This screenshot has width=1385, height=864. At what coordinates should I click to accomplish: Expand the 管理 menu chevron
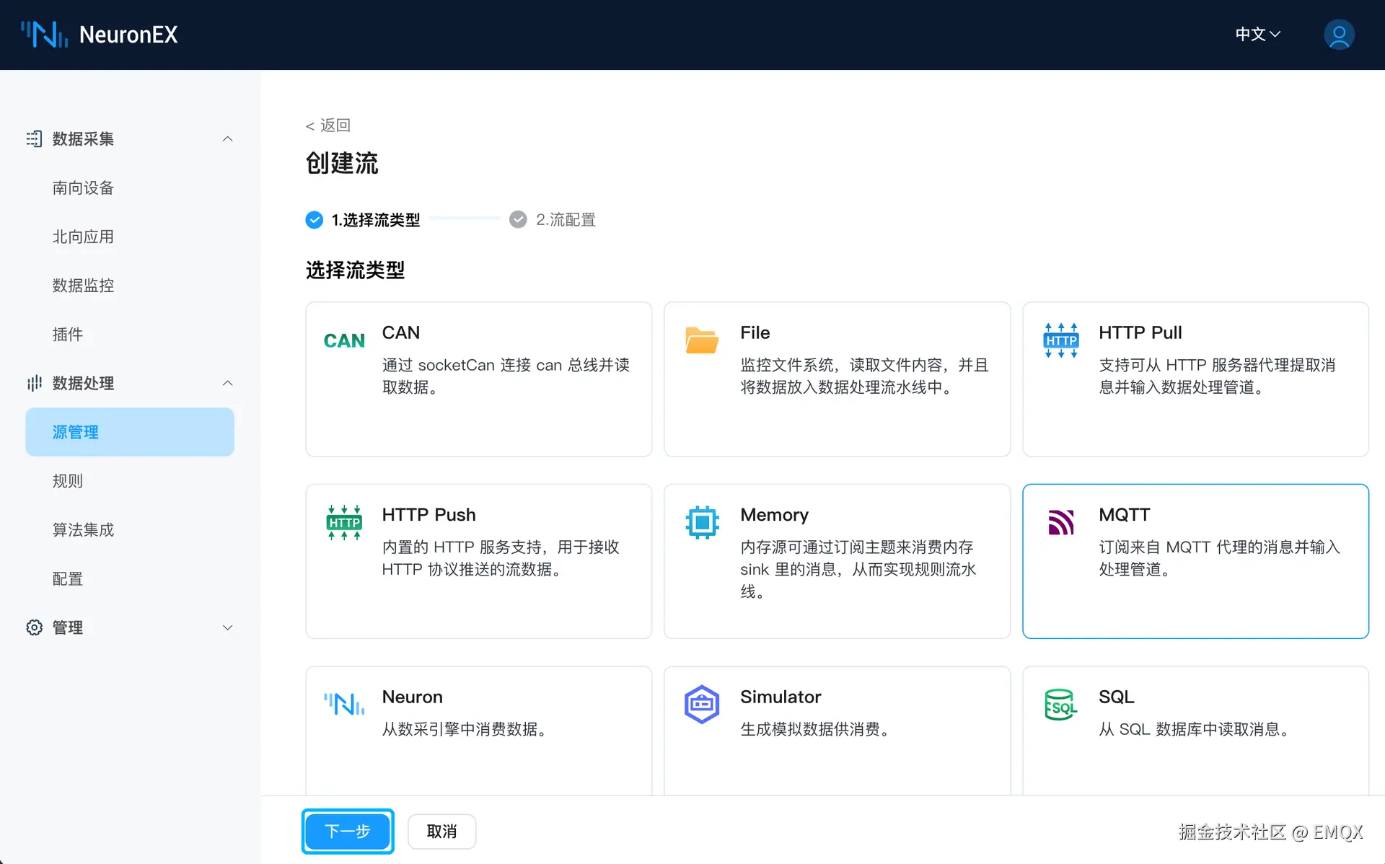tap(227, 627)
